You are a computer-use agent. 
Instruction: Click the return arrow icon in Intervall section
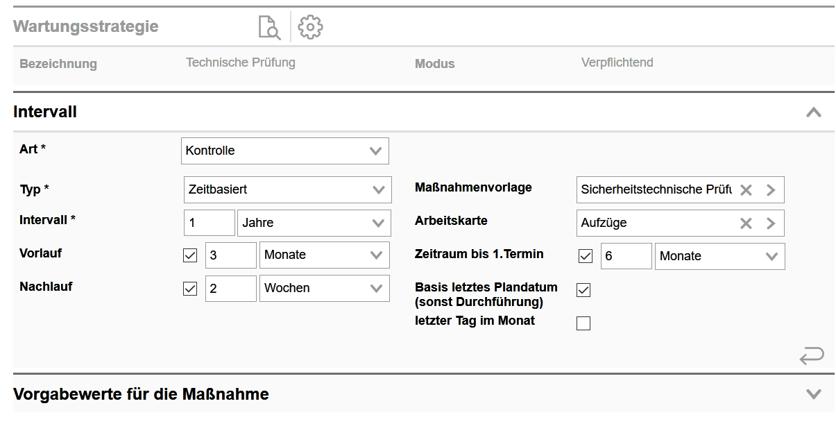(x=811, y=356)
